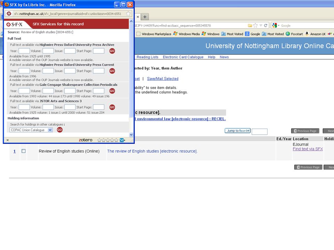334x250 pixels.
Task: Open the News menu item
Action: tap(224, 57)
